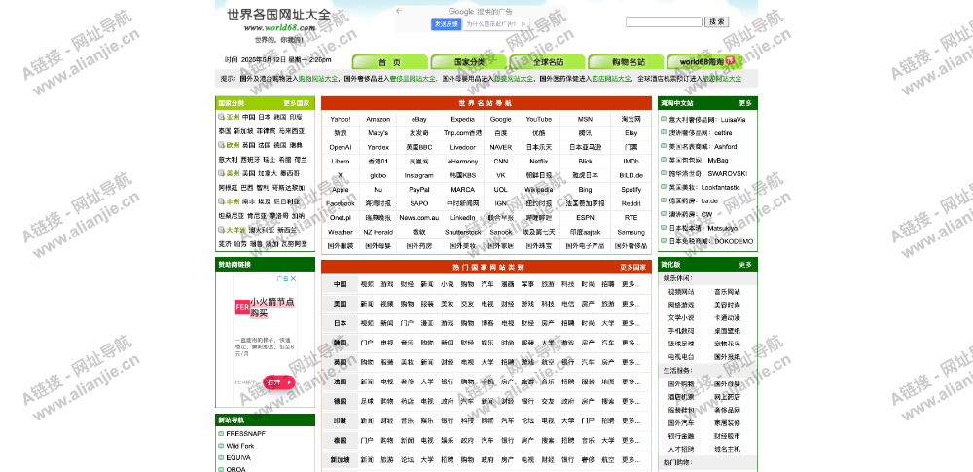
Task: Click the page icon beside 大洋洲
Action: (x=221, y=229)
